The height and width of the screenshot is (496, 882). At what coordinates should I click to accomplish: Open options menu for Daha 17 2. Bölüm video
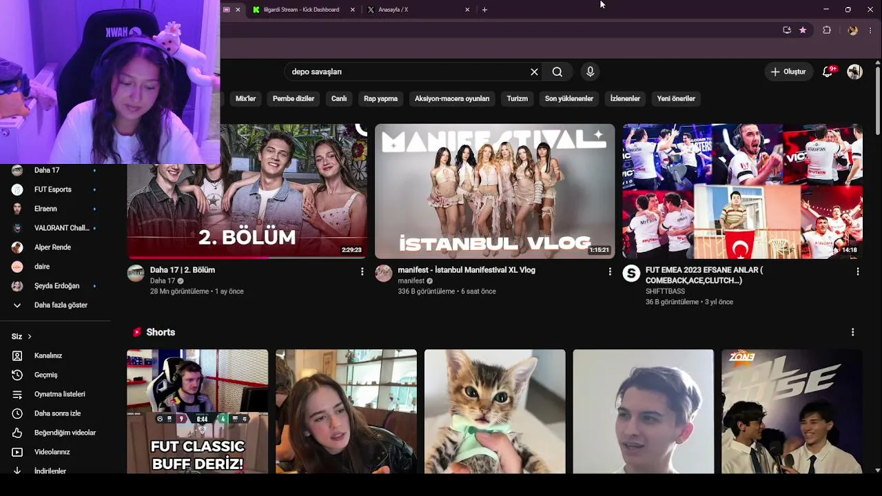(x=362, y=271)
